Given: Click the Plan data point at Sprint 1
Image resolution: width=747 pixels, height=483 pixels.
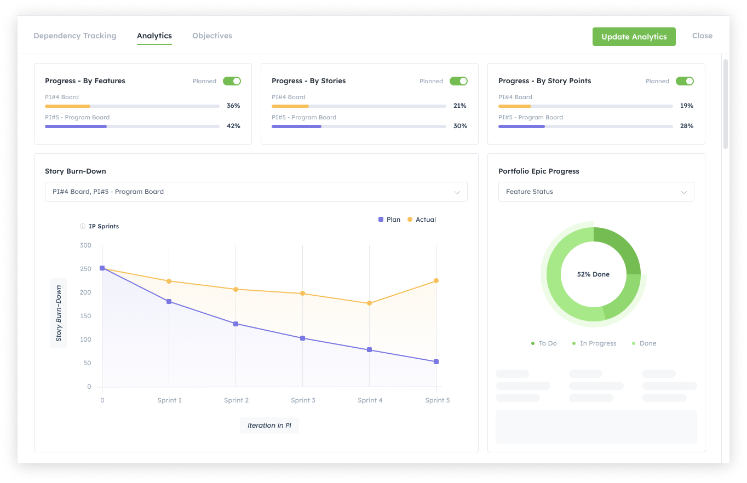Looking at the screenshot, I should click(169, 301).
